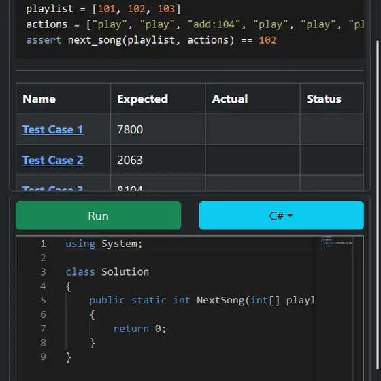Click the NextSong method signature line
The image size is (381, 381).
[x=202, y=300]
